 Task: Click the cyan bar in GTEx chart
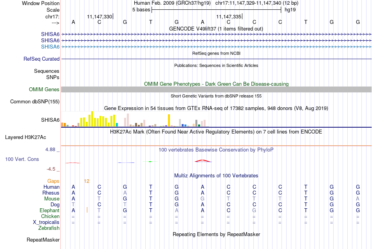click(117, 125)
